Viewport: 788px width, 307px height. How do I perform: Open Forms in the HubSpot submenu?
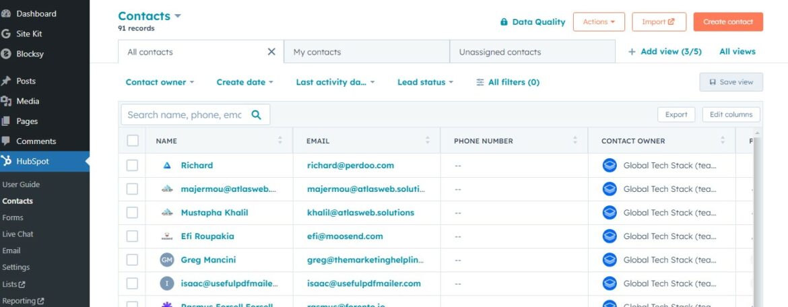(x=13, y=217)
